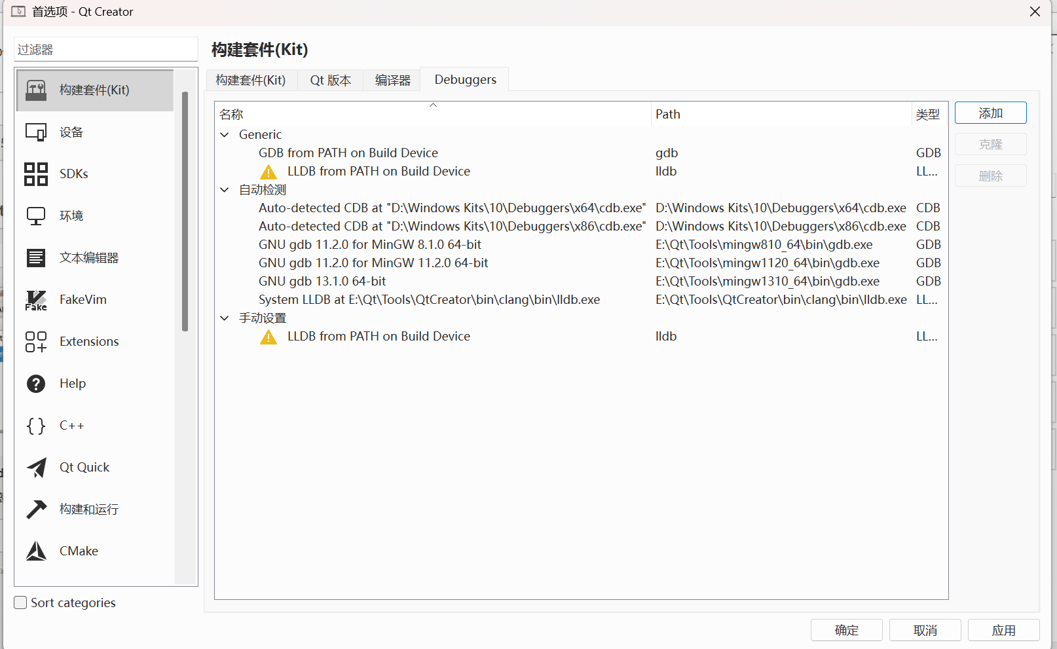Click the CMake triangle icon

pyautogui.click(x=36, y=551)
